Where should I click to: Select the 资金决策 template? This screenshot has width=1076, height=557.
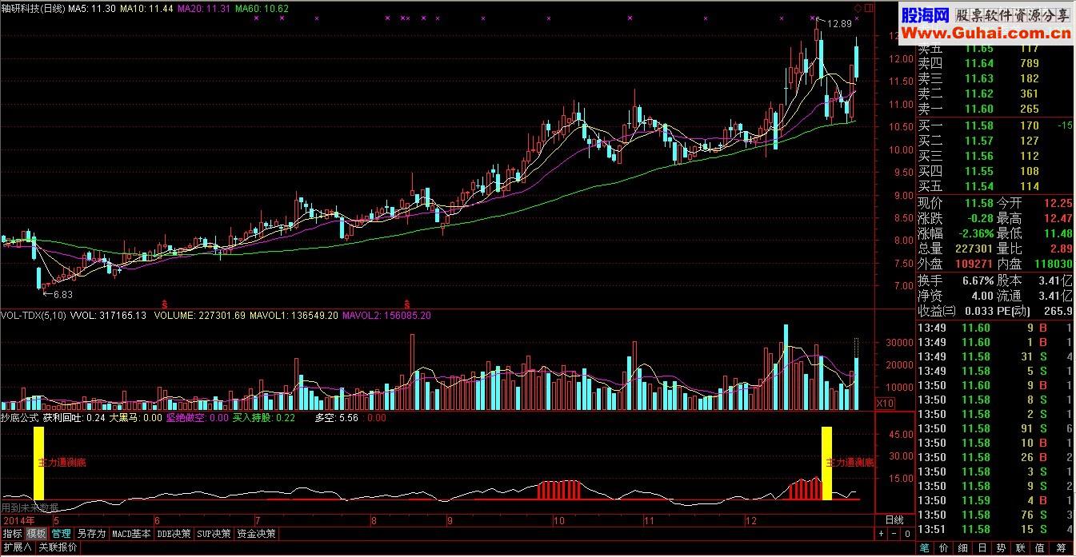click(256, 534)
